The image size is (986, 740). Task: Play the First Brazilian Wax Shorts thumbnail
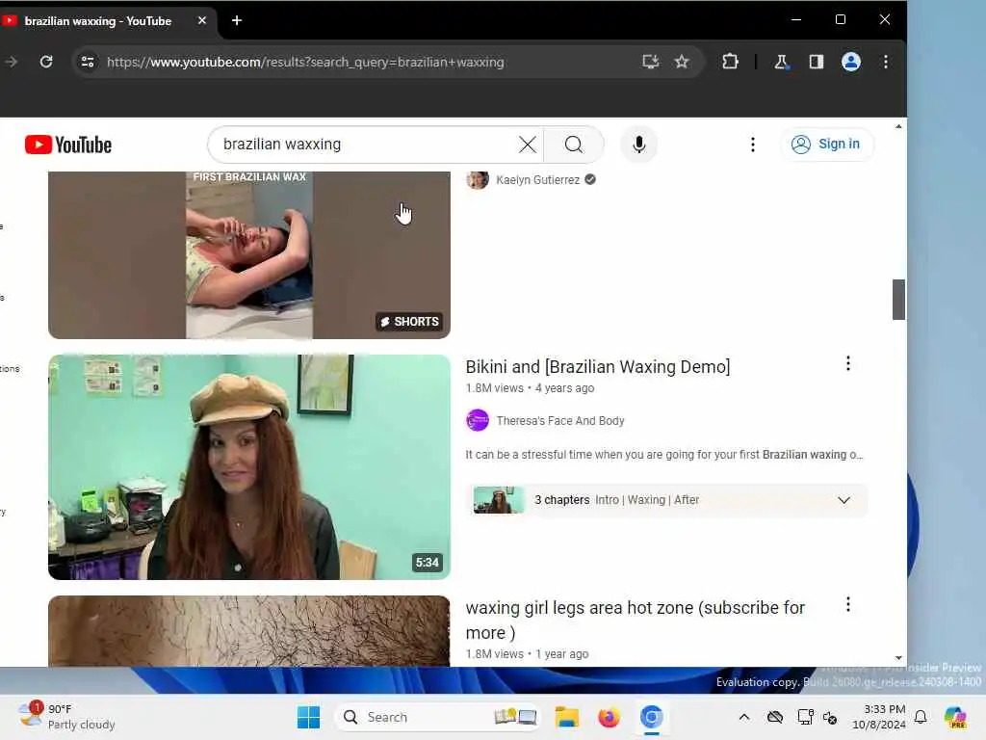pyautogui.click(x=249, y=254)
